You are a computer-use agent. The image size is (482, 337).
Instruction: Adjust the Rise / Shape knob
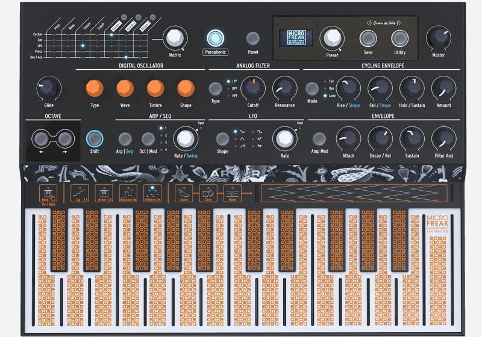tap(348, 88)
